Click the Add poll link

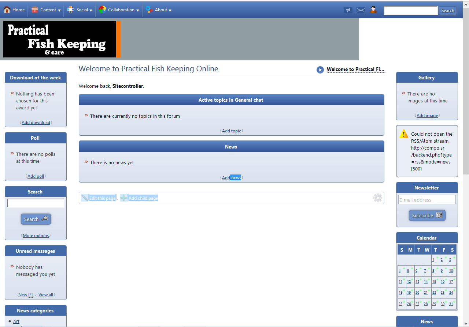point(36,176)
